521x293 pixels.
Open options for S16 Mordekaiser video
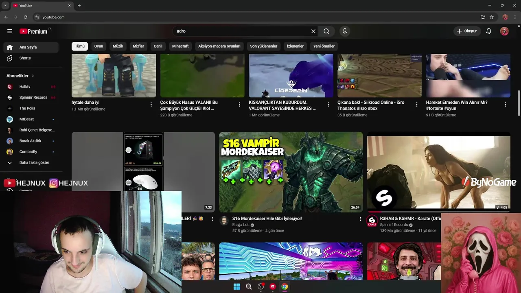[360, 219]
